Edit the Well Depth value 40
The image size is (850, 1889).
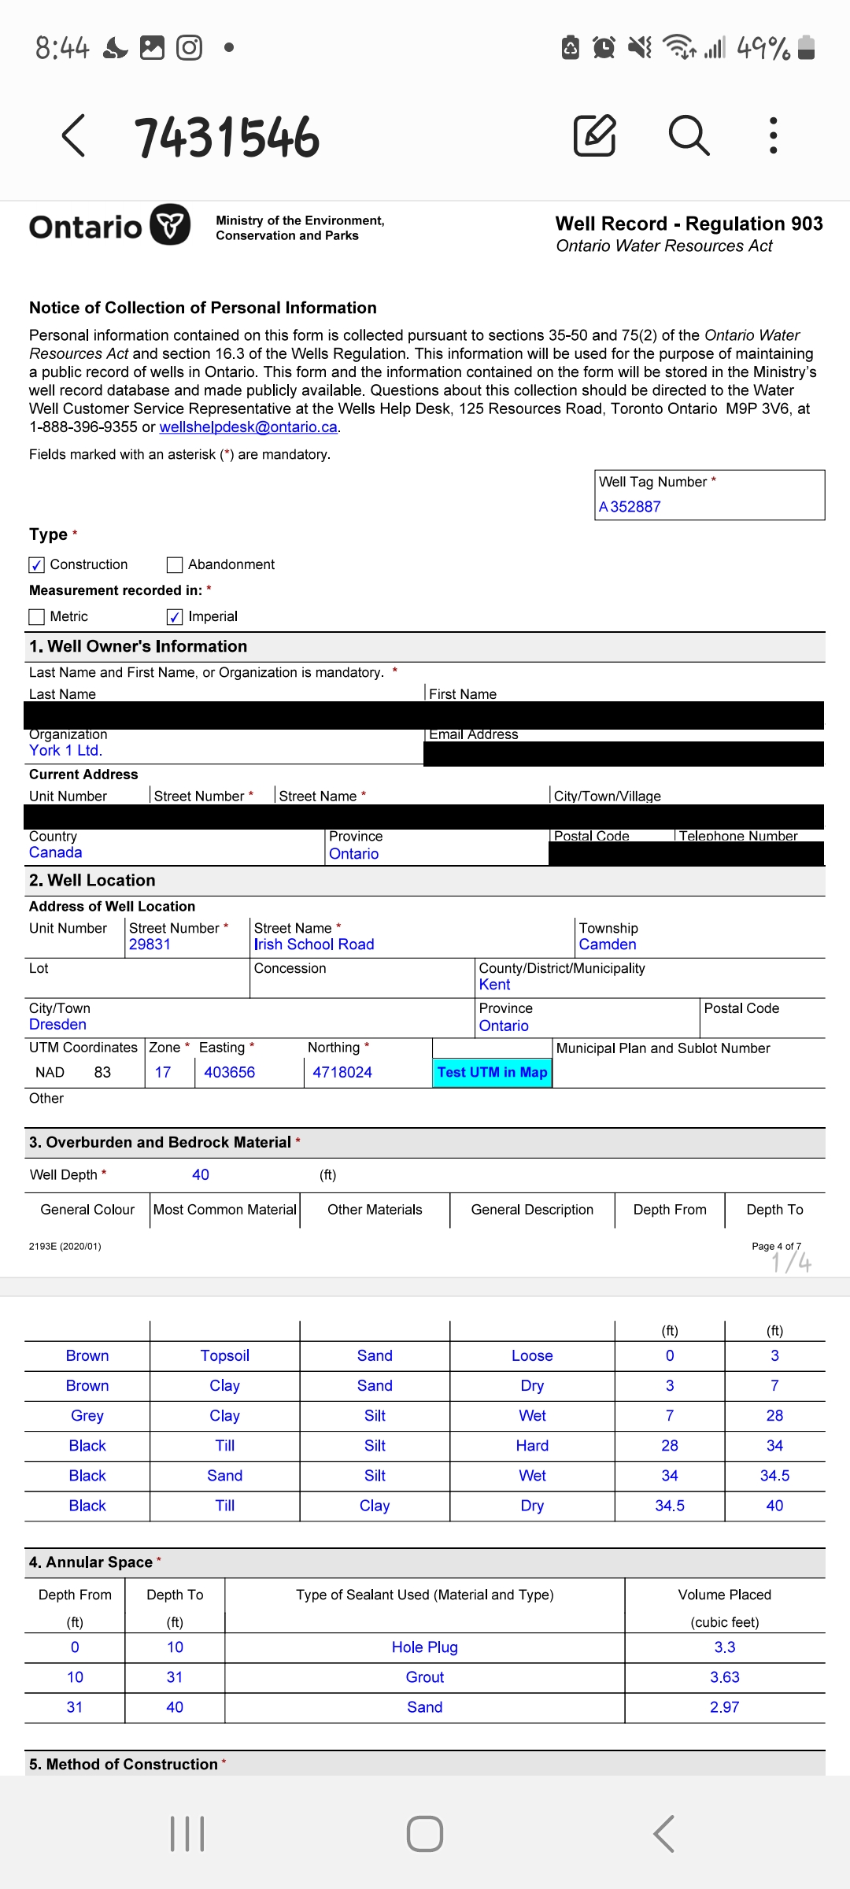pyautogui.click(x=201, y=1175)
